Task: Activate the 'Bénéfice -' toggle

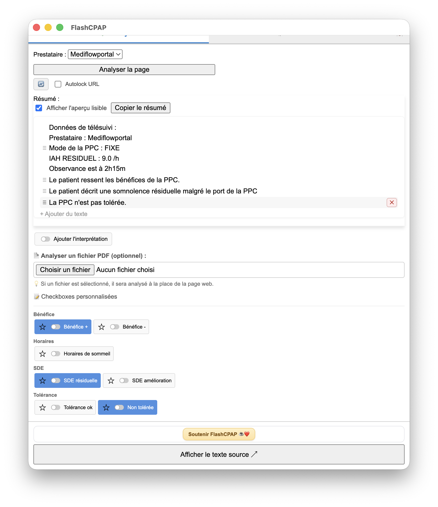Action: pos(115,327)
